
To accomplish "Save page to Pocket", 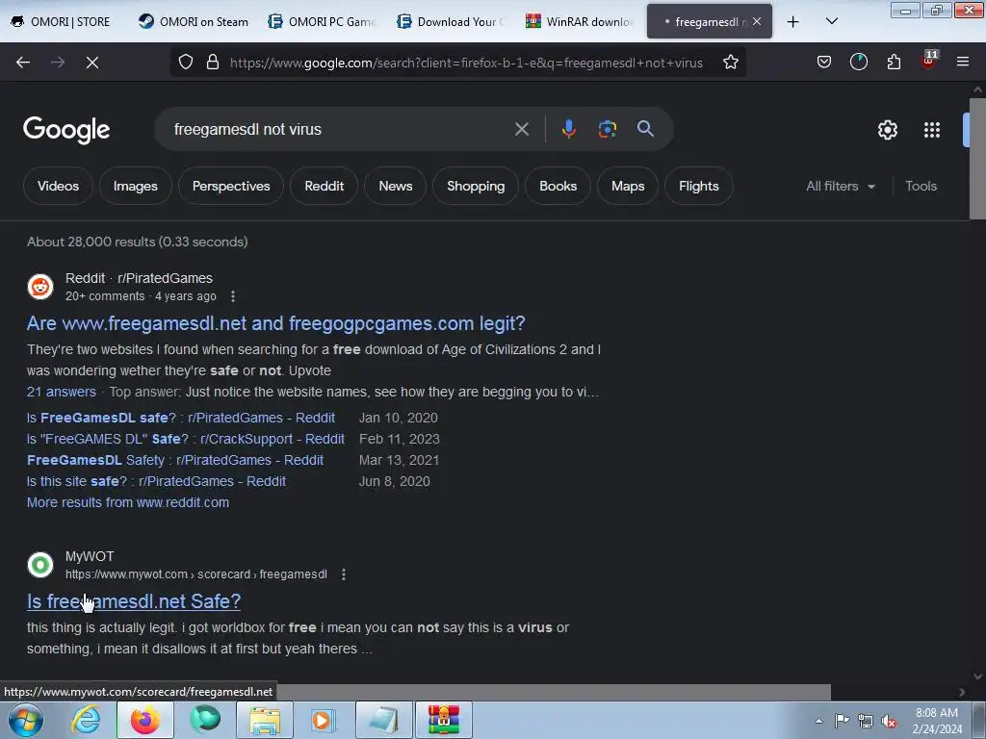I will pyautogui.click(x=824, y=63).
